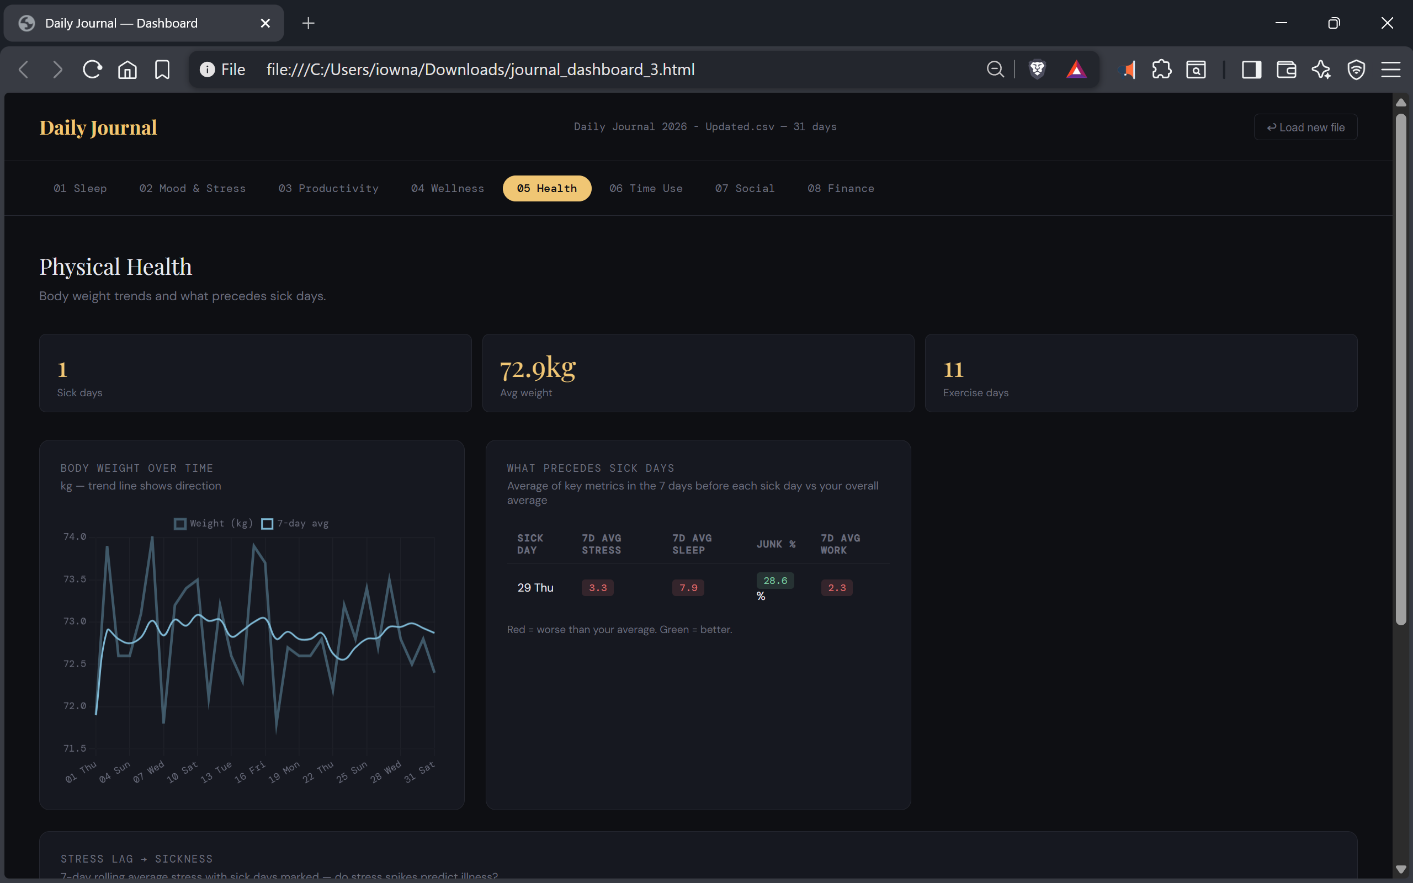Click the 7D AVG WORK column header
1413x883 pixels.
(840, 544)
